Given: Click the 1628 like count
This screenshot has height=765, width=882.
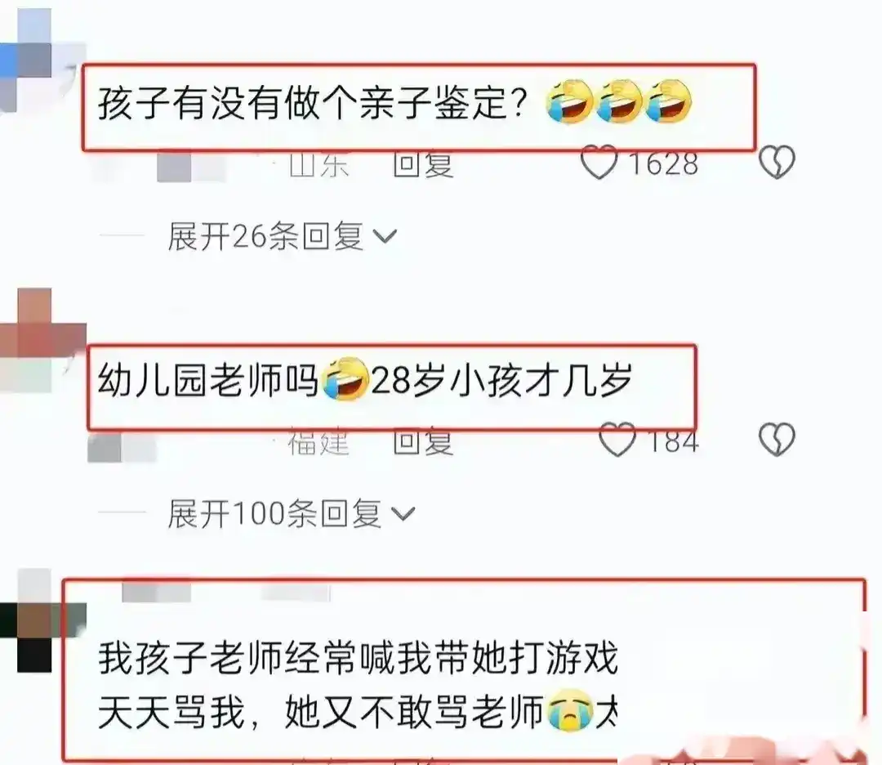Looking at the screenshot, I should coord(664,163).
